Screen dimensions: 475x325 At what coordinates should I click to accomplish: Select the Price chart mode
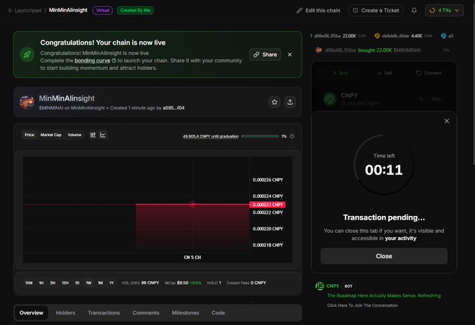(29, 135)
